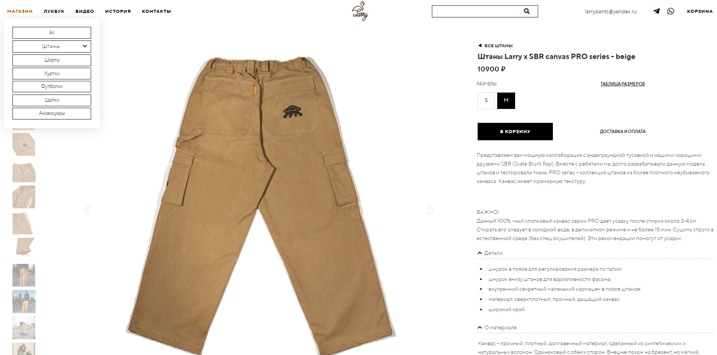
Task: Show the next product photo arrow
Action: 430,210
